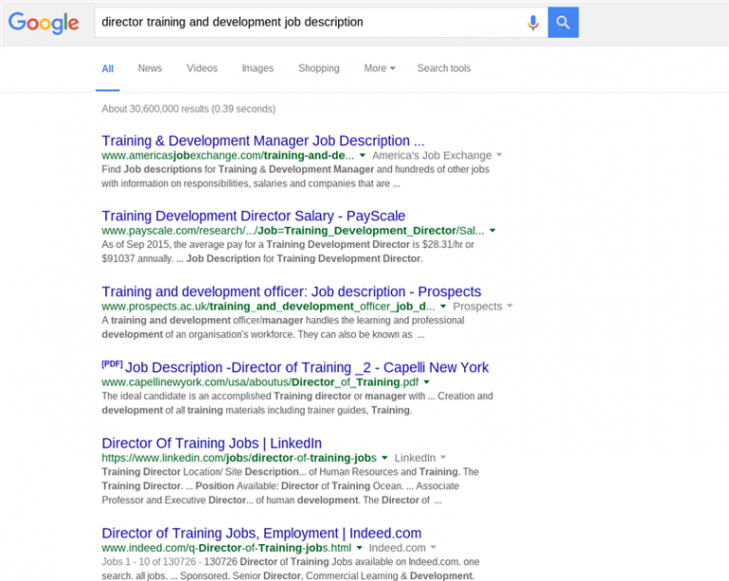Image resolution: width=729 pixels, height=581 pixels.
Task: Open the LinkedIn gray source dropdown
Action: click(x=421, y=458)
